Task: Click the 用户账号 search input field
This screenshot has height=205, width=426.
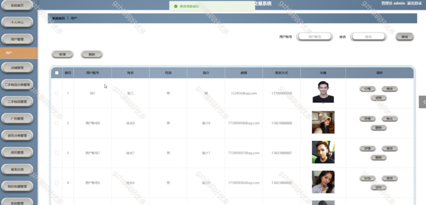Action: tap(315, 37)
